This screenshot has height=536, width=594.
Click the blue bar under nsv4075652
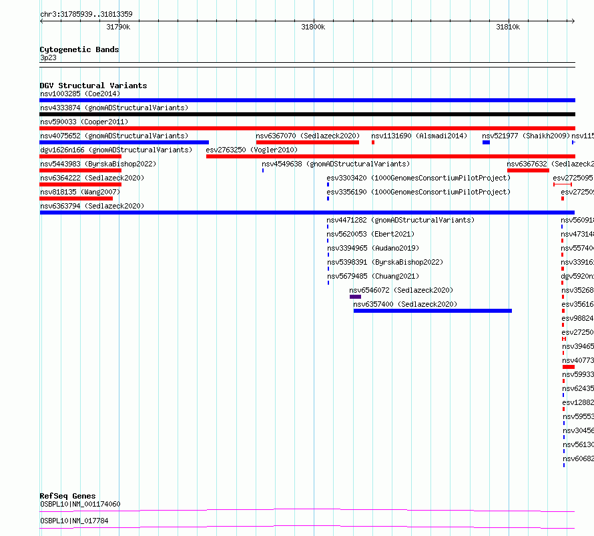(124, 142)
